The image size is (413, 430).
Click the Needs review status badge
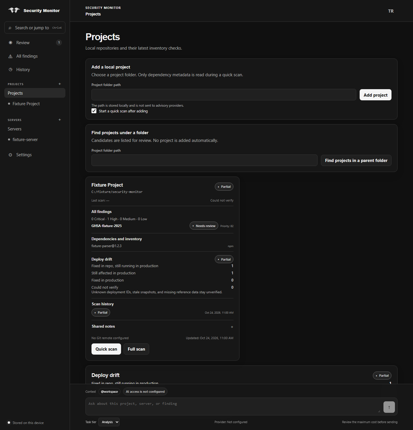click(x=204, y=226)
